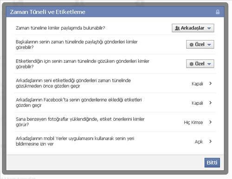Click the Açık setting value
Viewport: 232px width, 179px height.
(199, 142)
